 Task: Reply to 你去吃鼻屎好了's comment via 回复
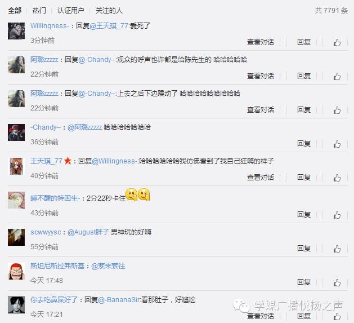[304, 316]
